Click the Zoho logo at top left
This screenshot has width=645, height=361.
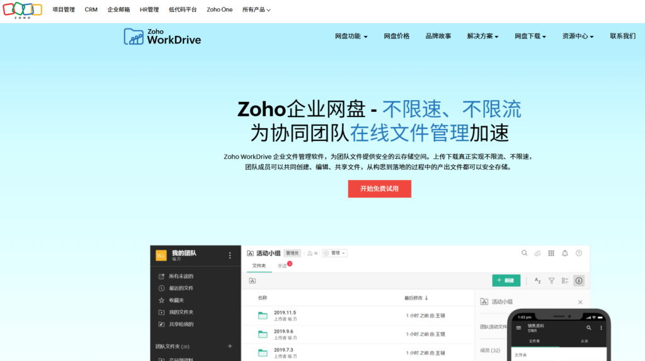tap(22, 10)
